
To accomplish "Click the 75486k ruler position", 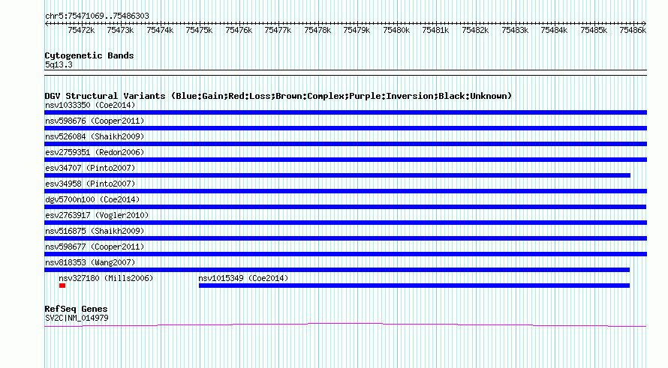I will click(x=633, y=30).
